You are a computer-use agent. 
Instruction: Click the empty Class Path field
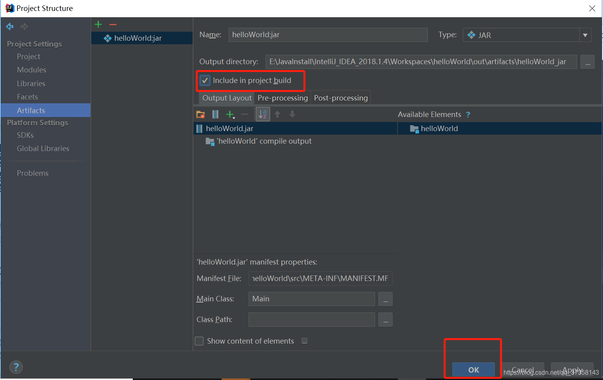click(x=312, y=320)
